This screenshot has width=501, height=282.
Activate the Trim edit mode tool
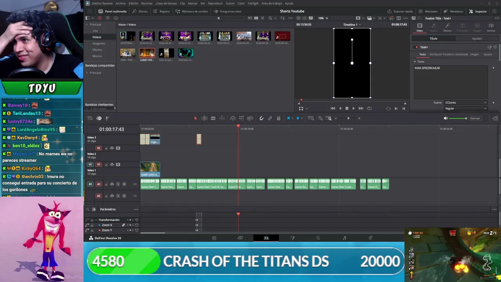tap(204, 118)
